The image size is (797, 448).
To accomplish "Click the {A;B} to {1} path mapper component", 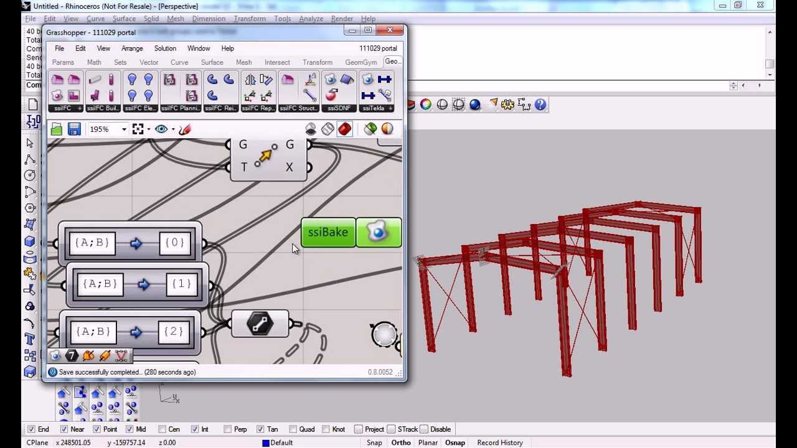I will tap(138, 284).
